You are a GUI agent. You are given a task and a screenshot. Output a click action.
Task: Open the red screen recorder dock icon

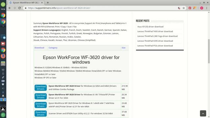click(x=3, y=44)
